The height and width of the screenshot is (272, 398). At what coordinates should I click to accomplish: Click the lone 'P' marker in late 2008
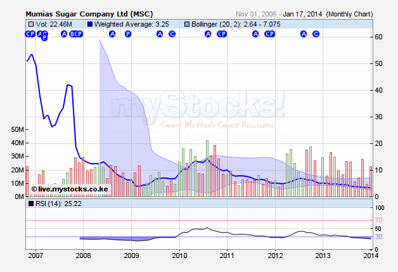tap(128, 34)
